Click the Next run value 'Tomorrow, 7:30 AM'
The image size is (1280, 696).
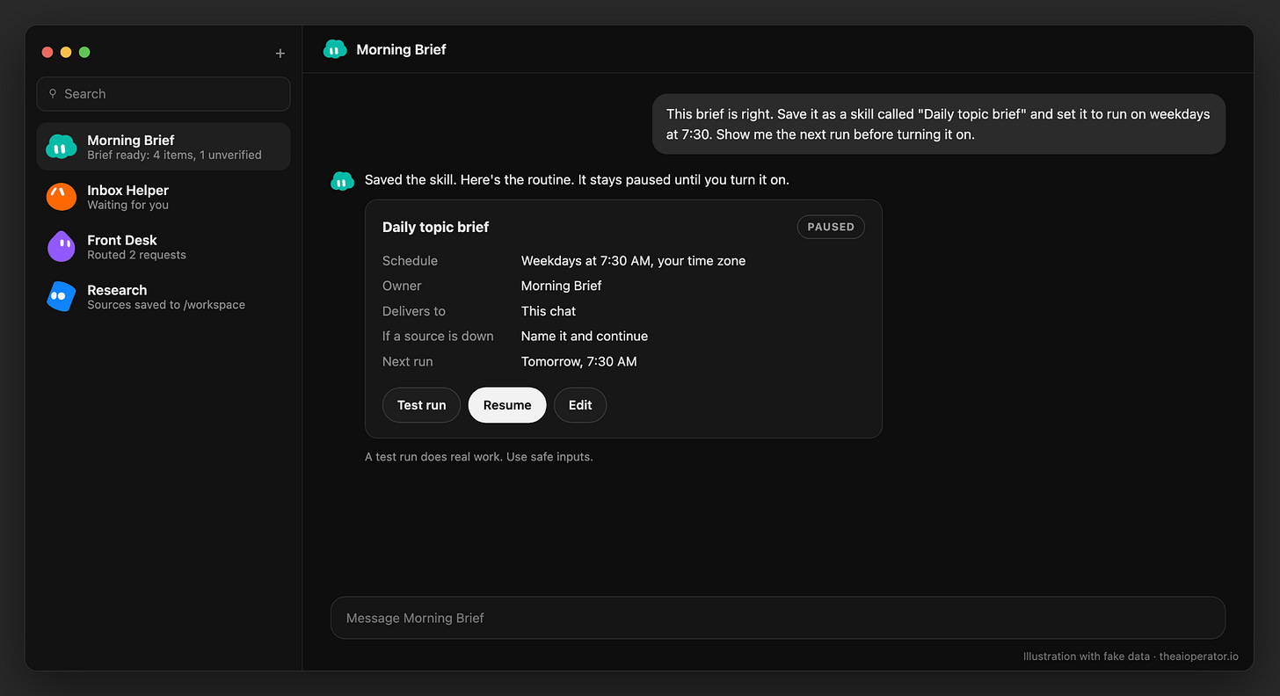(x=578, y=361)
